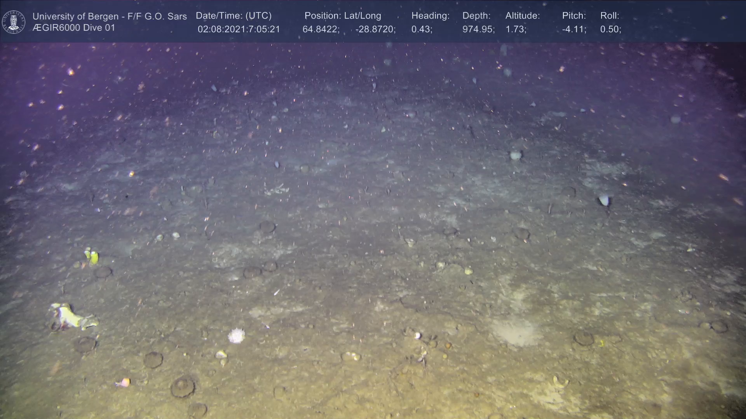Viewport: 746px width, 419px height.
Task: Click the yellow sponge on left seabed
Action: pos(92,256)
